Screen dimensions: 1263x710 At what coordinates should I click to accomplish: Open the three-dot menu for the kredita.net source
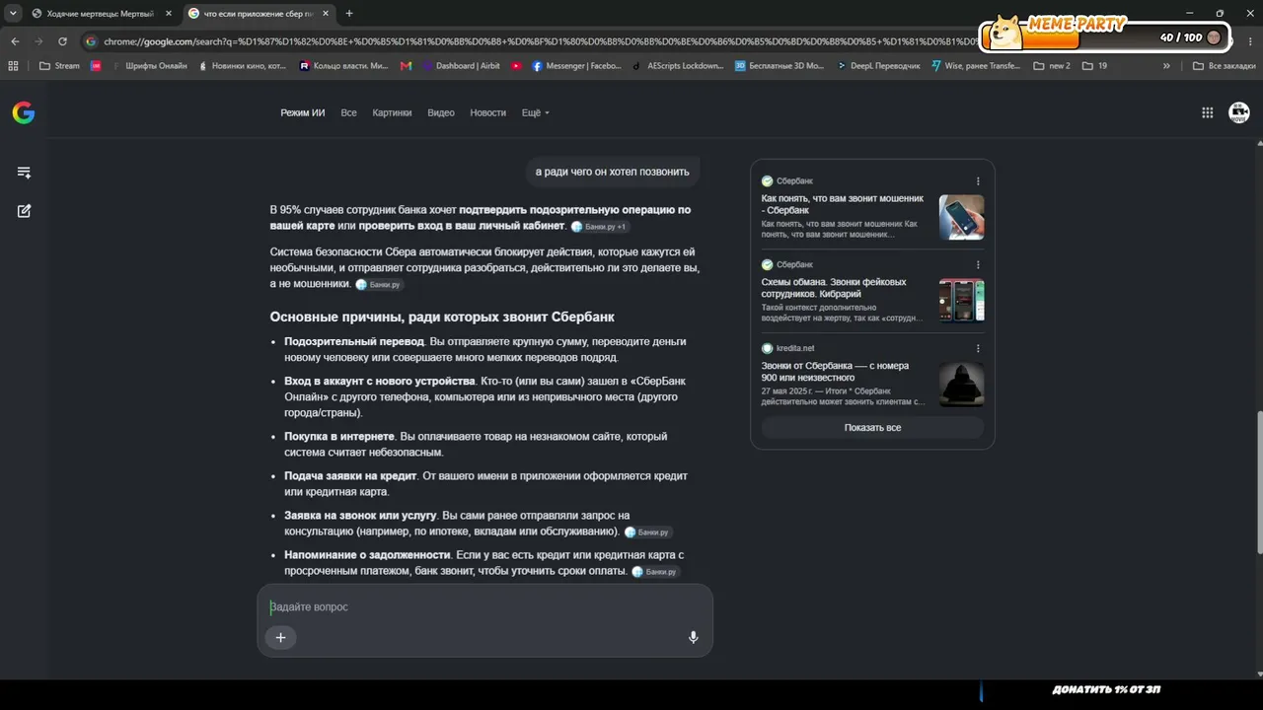click(978, 348)
